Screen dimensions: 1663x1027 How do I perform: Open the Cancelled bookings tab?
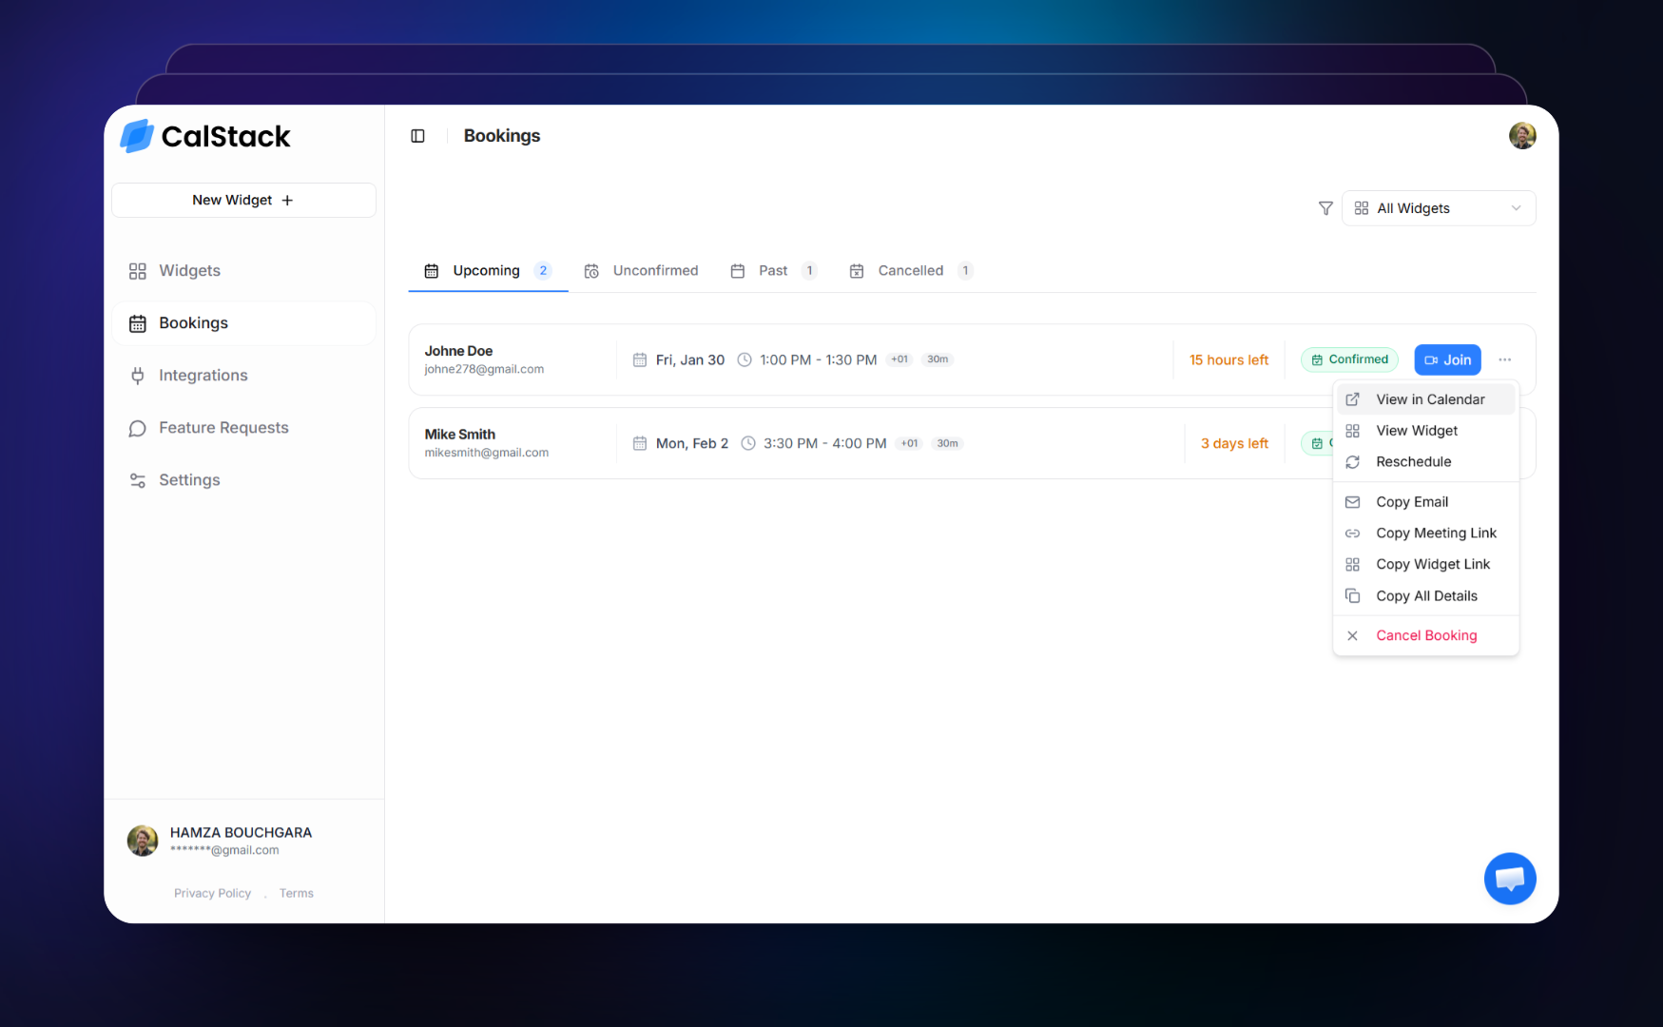click(x=910, y=270)
